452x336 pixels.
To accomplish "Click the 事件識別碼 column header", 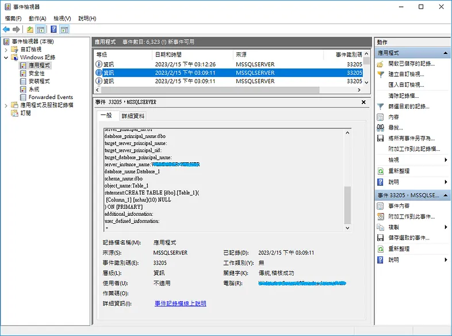I will tap(343, 55).
